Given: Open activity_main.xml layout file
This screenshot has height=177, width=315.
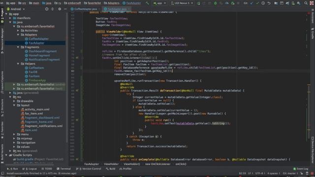Looking at the screenshot, I should [35, 109].
